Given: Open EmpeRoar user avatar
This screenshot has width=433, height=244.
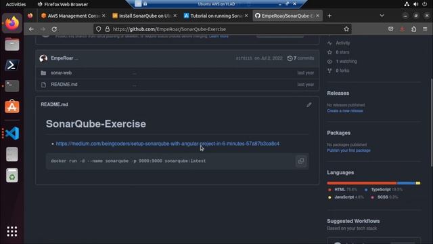Looking at the screenshot, I should 43,58.
